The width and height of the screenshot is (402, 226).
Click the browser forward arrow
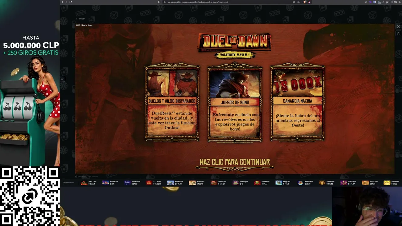pos(66,2)
